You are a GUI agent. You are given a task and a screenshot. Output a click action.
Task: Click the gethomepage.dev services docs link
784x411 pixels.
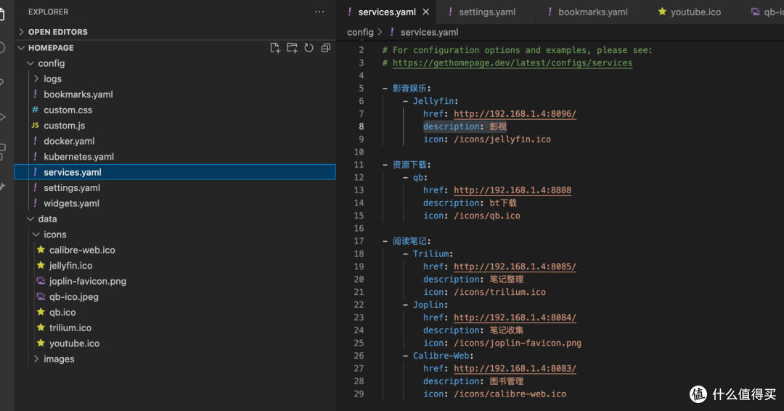click(x=512, y=63)
